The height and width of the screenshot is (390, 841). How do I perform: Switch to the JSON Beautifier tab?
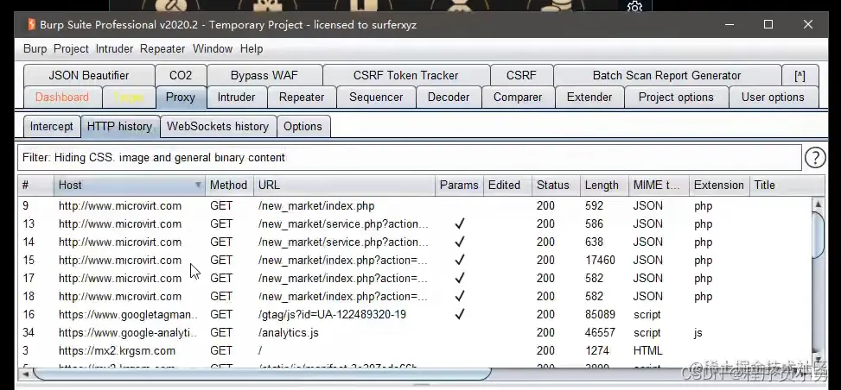pyautogui.click(x=89, y=76)
